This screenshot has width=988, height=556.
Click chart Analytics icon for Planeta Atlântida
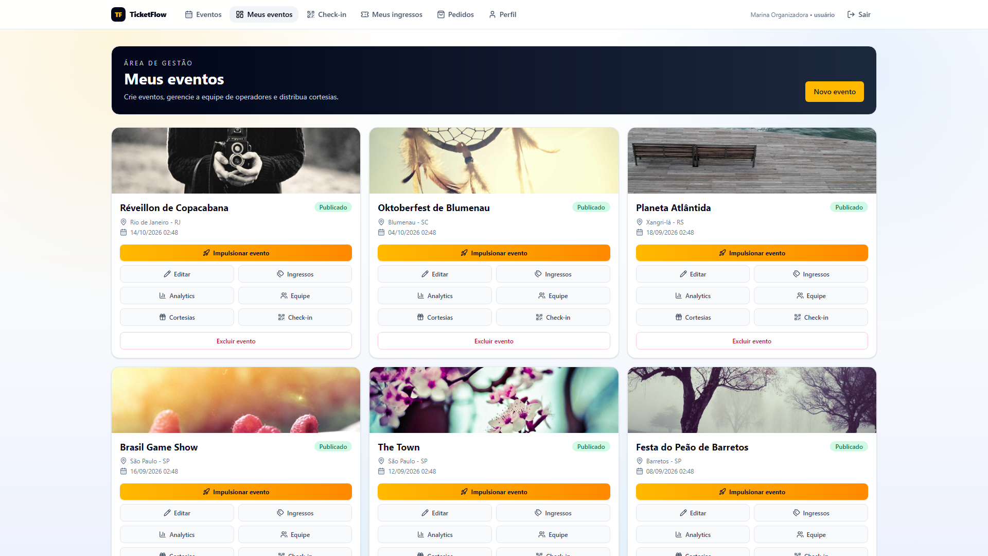pos(679,296)
